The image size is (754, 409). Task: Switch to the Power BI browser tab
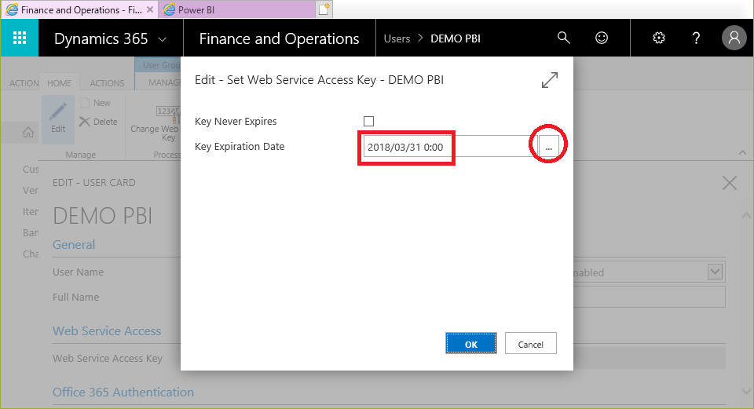tap(237, 9)
